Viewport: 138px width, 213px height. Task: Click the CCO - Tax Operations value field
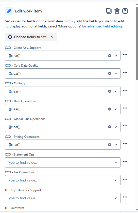pyautogui.click(x=63, y=180)
